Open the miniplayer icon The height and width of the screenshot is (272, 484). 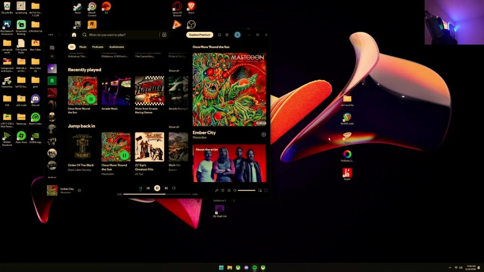click(x=260, y=190)
